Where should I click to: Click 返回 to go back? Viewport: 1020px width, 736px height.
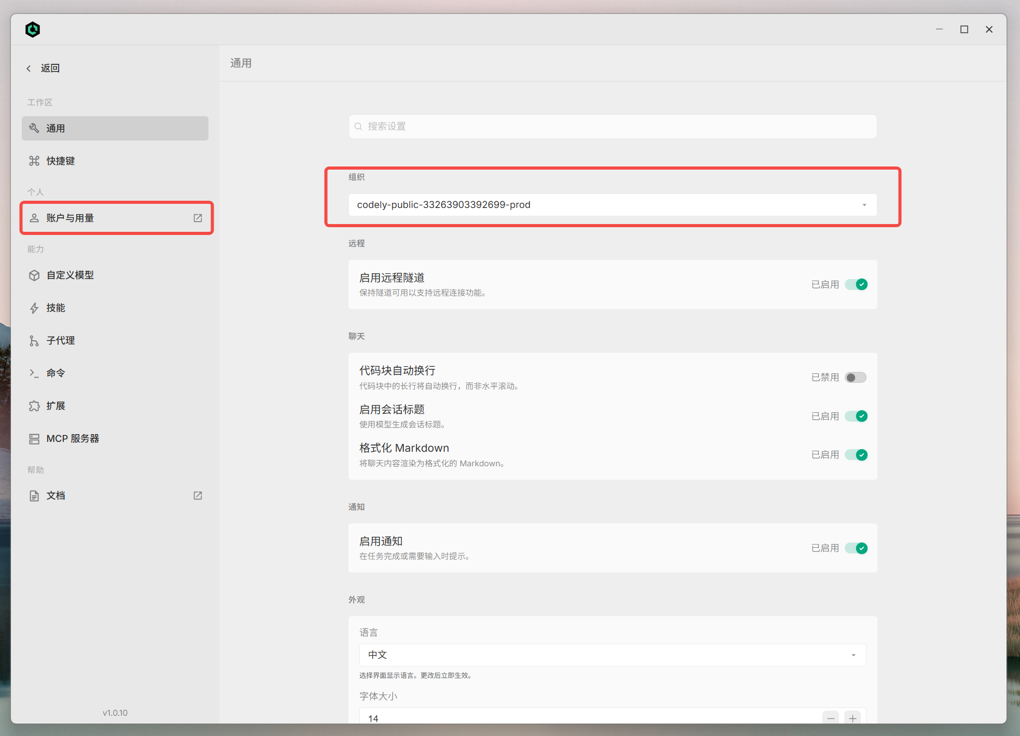pos(43,68)
